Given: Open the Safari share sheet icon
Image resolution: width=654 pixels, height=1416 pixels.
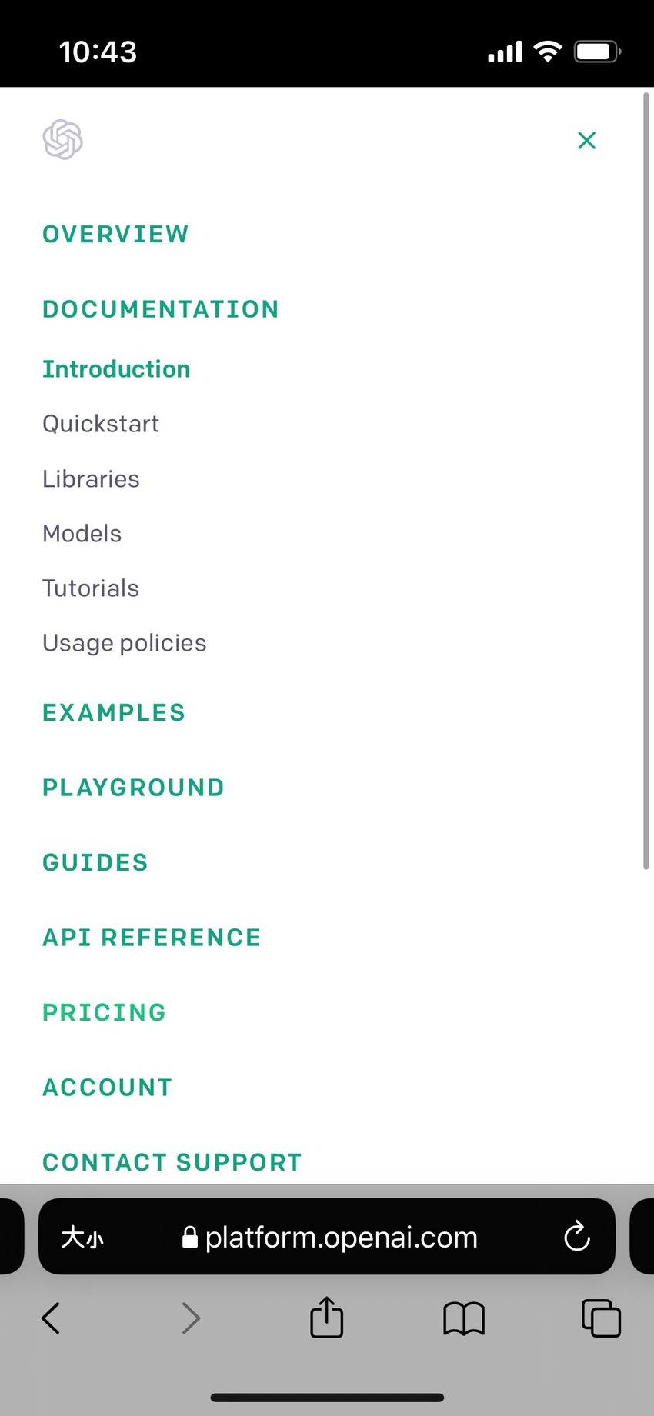Looking at the screenshot, I should point(326,1317).
